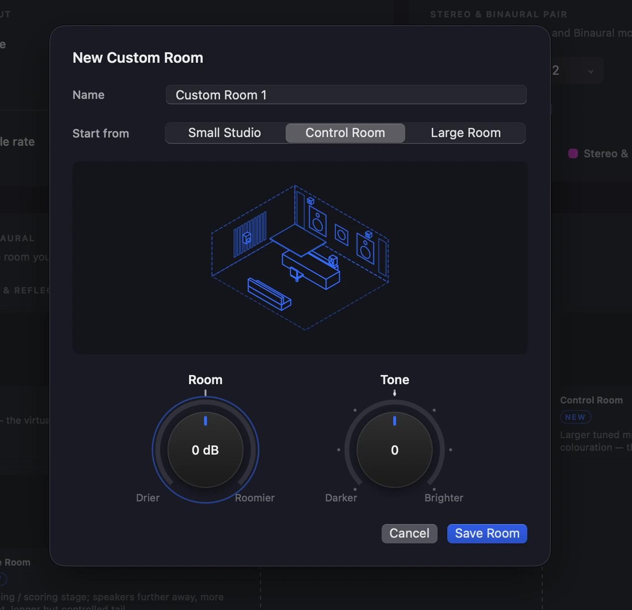The height and width of the screenshot is (610, 632).
Task: Pick Large Room as starting preset
Action: pos(466,133)
